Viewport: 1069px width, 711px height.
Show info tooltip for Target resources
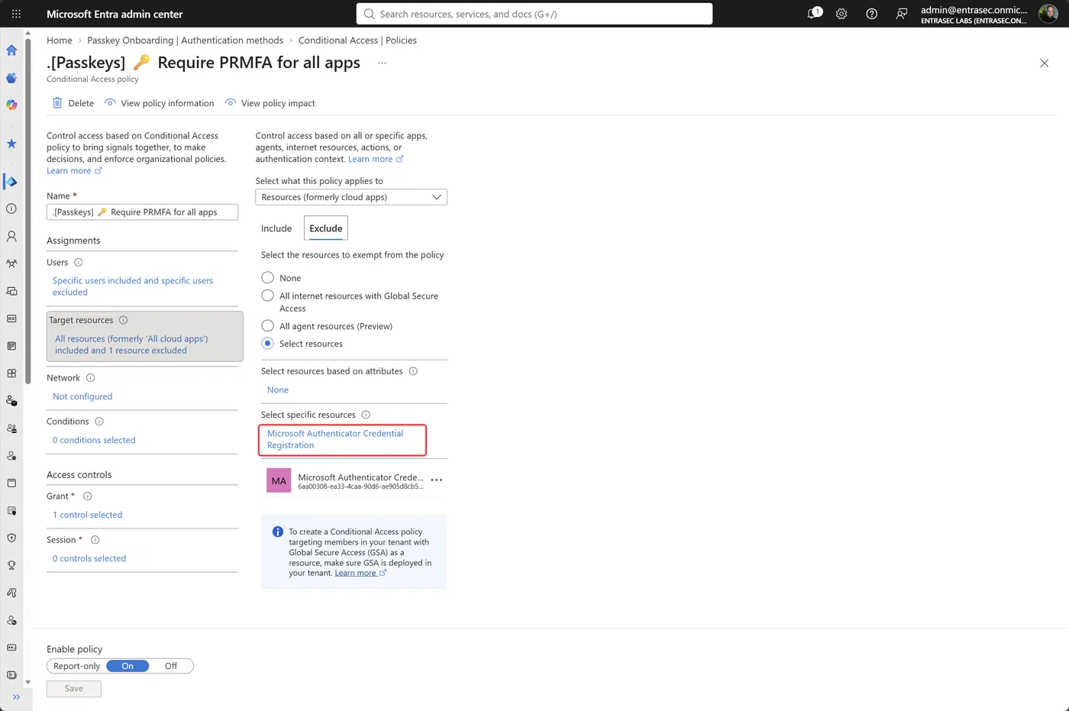click(123, 320)
